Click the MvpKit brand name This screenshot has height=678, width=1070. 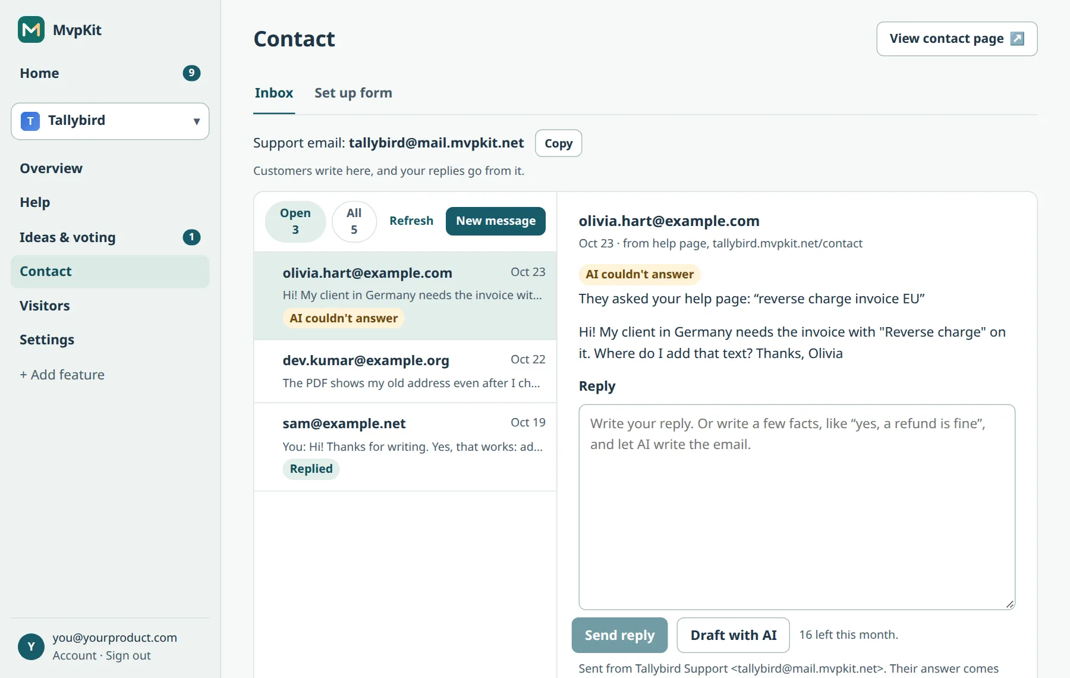pos(77,30)
